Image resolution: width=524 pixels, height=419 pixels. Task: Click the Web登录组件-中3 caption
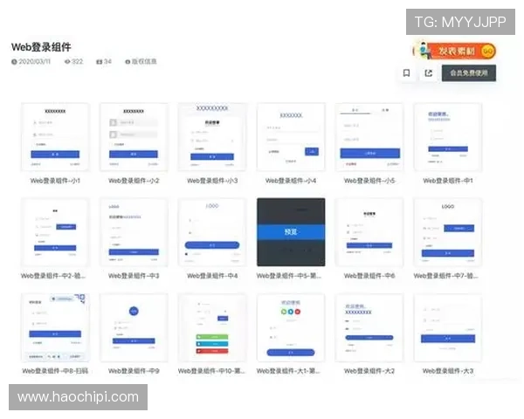(x=134, y=276)
